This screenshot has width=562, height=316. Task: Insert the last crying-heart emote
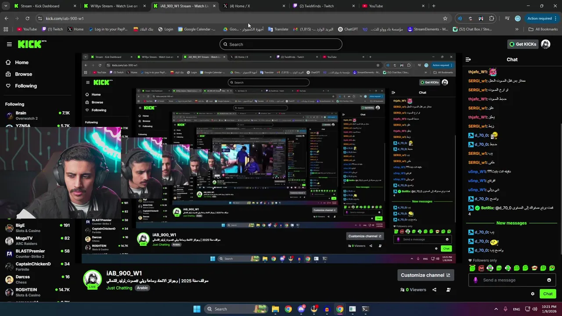tap(552, 268)
